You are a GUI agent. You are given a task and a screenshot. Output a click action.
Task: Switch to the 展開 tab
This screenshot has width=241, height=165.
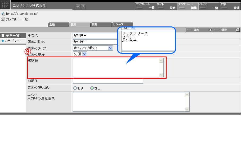click(x=101, y=25)
